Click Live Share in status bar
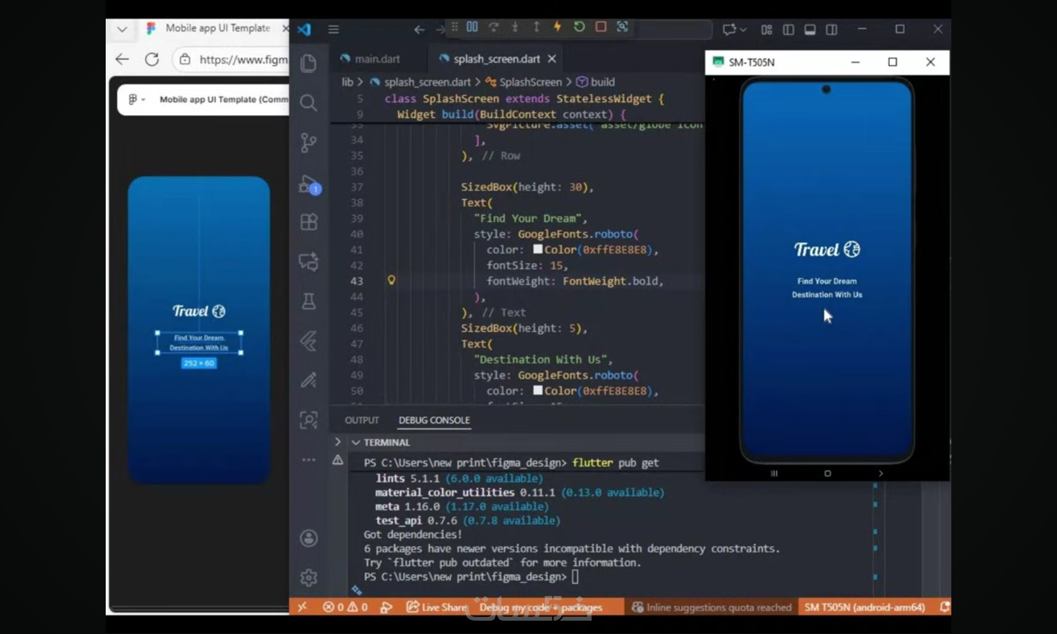 point(437,607)
